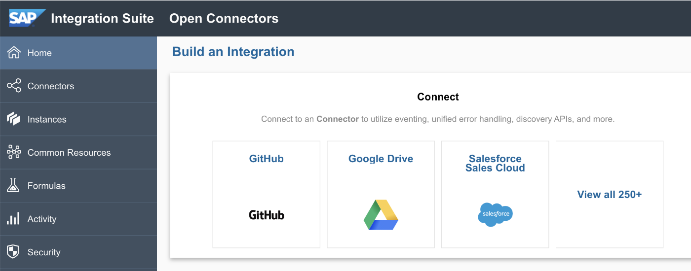Image resolution: width=691 pixels, height=271 pixels.
Task: Click the Integration Suite header title
Action: (x=103, y=19)
